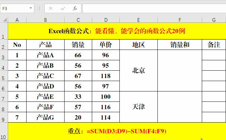Click price cell with value 114
Screen dimensions: 226x140
click(106, 117)
